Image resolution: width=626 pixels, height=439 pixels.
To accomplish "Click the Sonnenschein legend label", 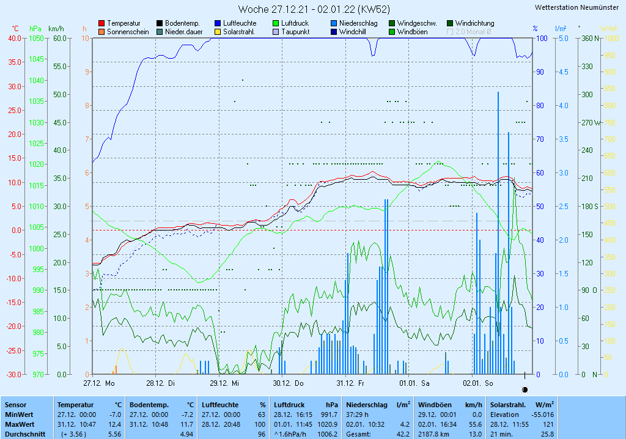I will [x=128, y=32].
